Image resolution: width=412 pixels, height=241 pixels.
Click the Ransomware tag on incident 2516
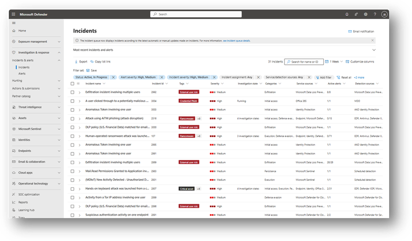coord(187,118)
